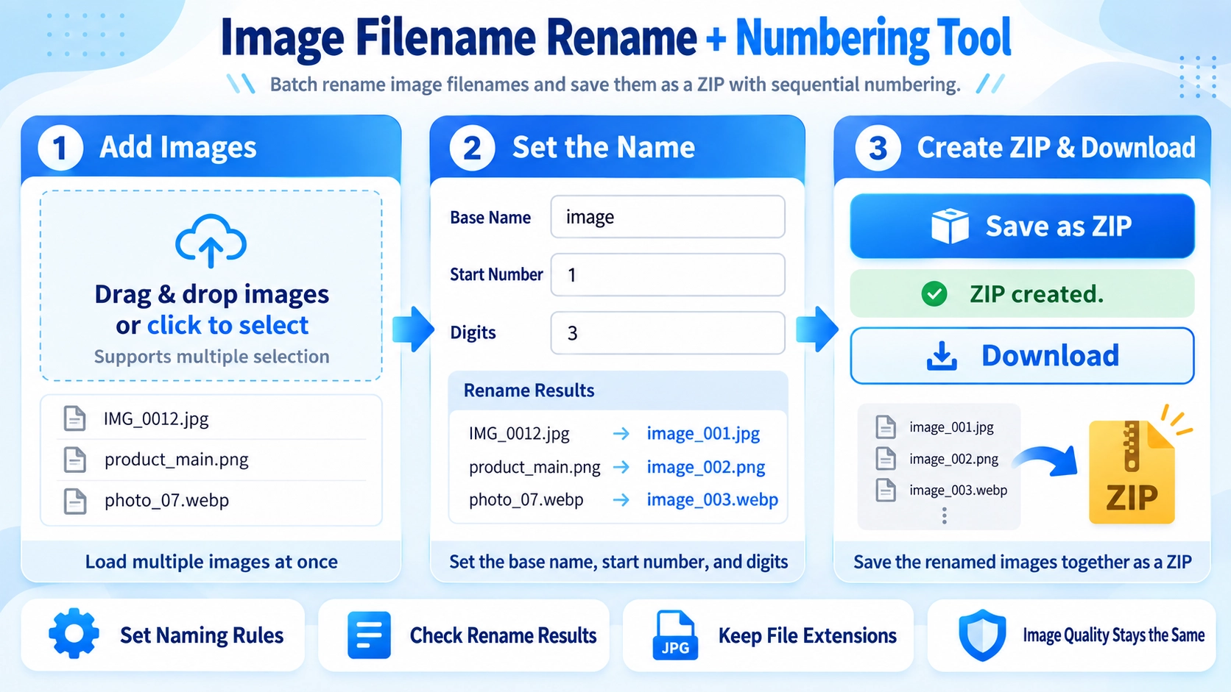1231x692 pixels.
Task: Click photo_07.webp in Rename Results
Action: click(526, 500)
